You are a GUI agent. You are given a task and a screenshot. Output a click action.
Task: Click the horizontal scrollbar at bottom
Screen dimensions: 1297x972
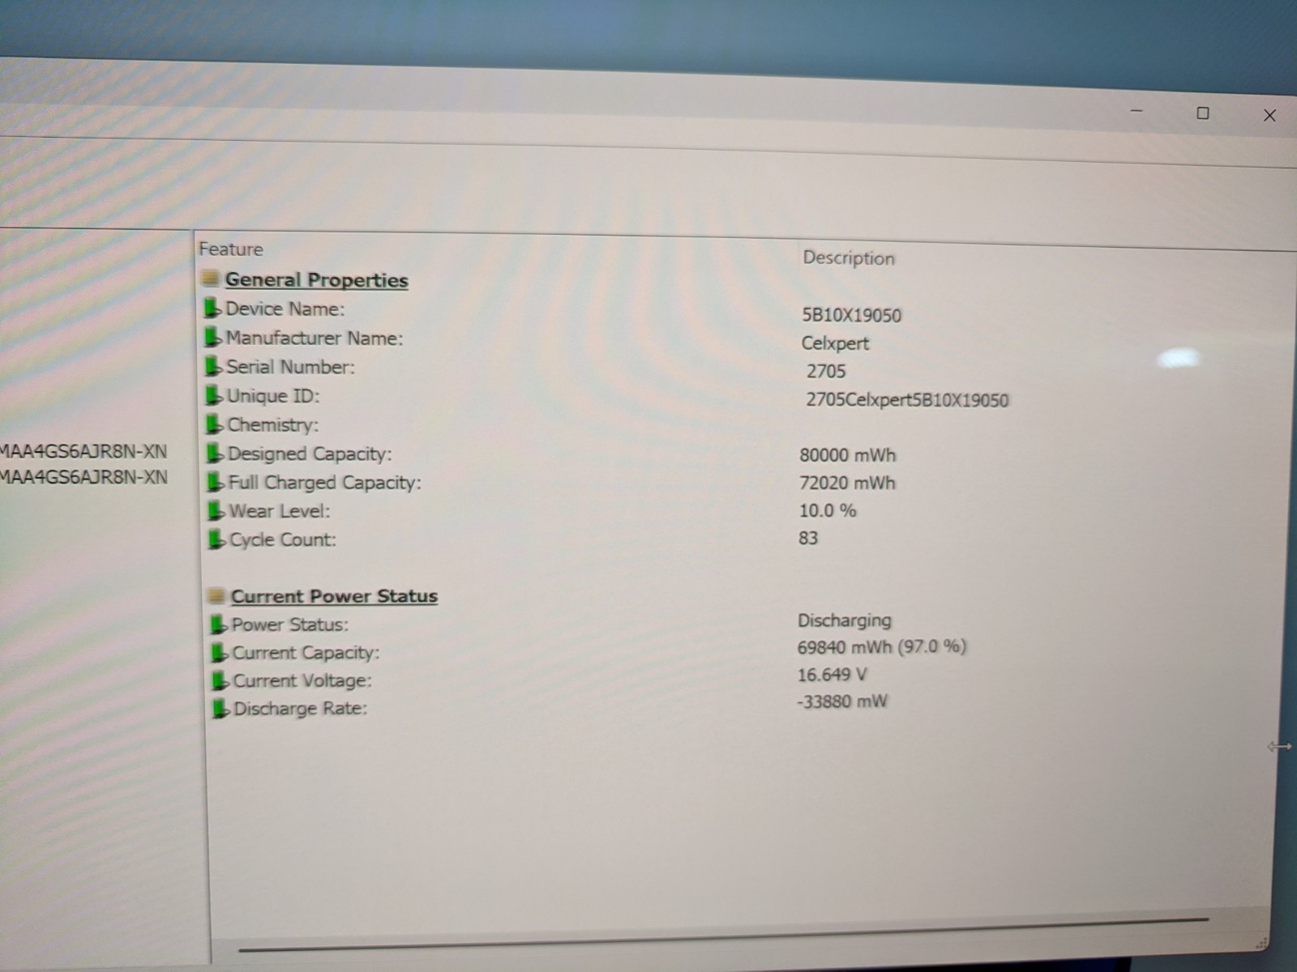coord(723,935)
